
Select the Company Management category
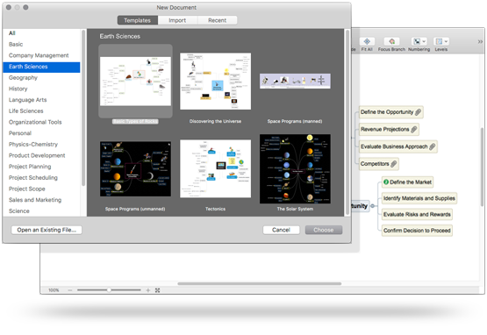point(41,55)
